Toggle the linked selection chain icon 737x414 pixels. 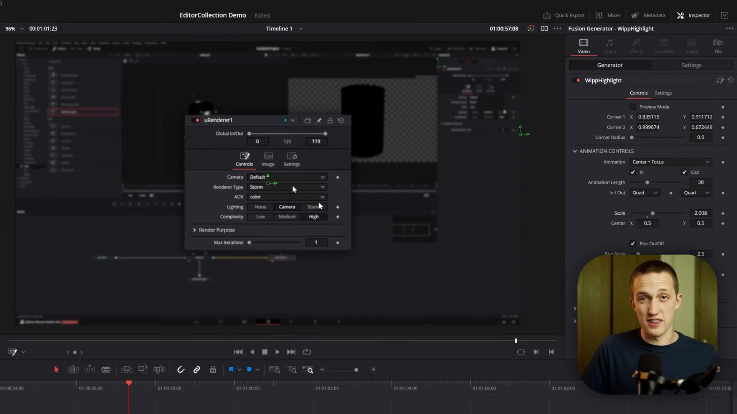[197, 370]
